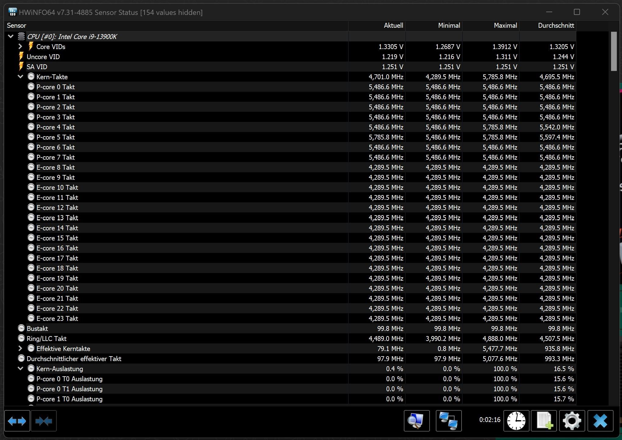Open the sensor search magnifier icon

pyautogui.click(x=416, y=421)
